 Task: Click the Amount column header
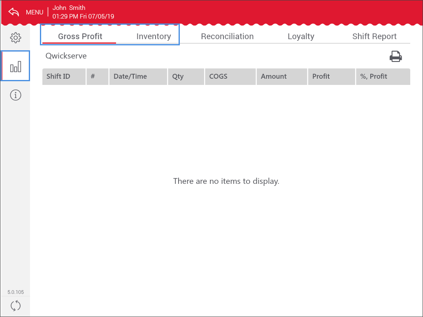[282, 77]
